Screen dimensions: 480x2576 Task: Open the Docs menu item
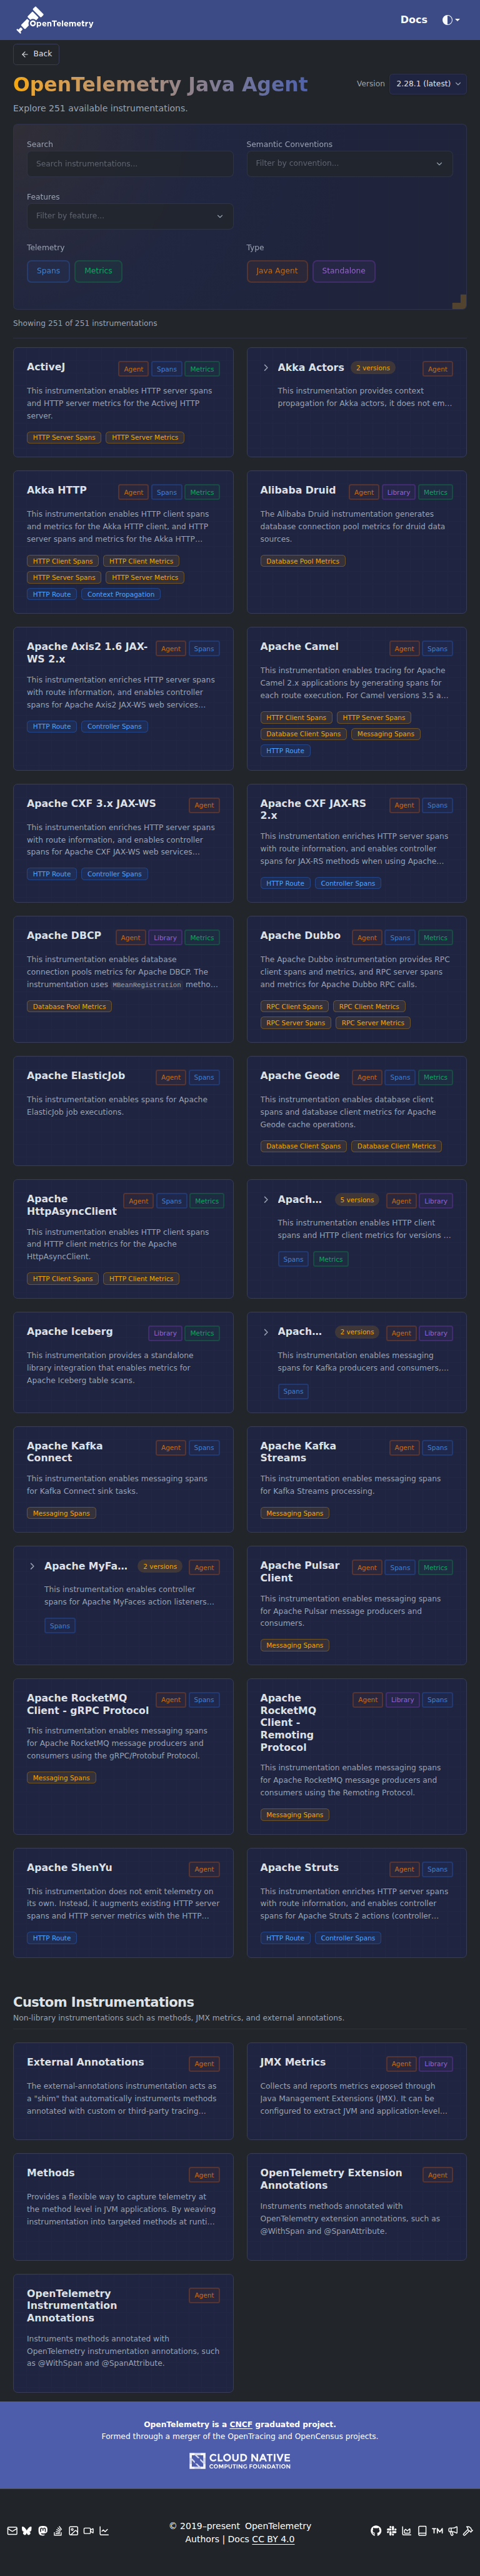click(414, 20)
